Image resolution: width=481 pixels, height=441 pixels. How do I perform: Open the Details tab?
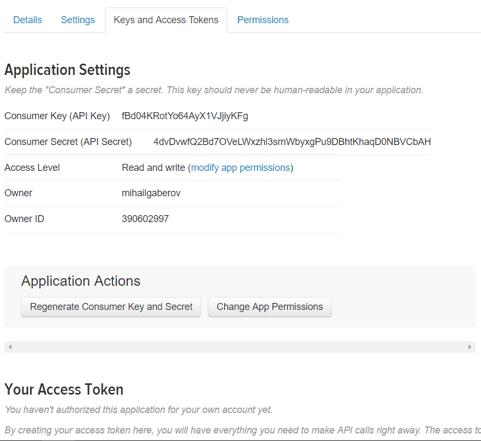27,20
